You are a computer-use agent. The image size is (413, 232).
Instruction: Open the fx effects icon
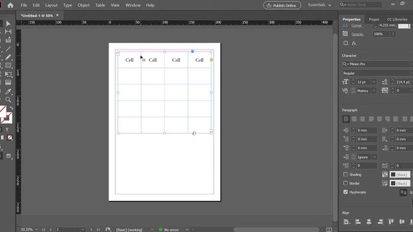coord(354,43)
